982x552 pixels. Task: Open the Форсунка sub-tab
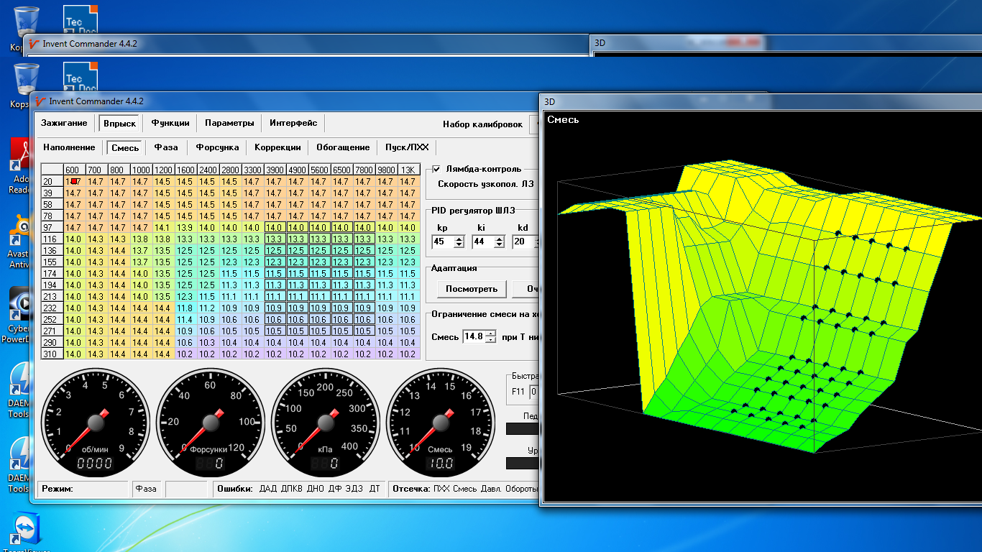pos(217,147)
